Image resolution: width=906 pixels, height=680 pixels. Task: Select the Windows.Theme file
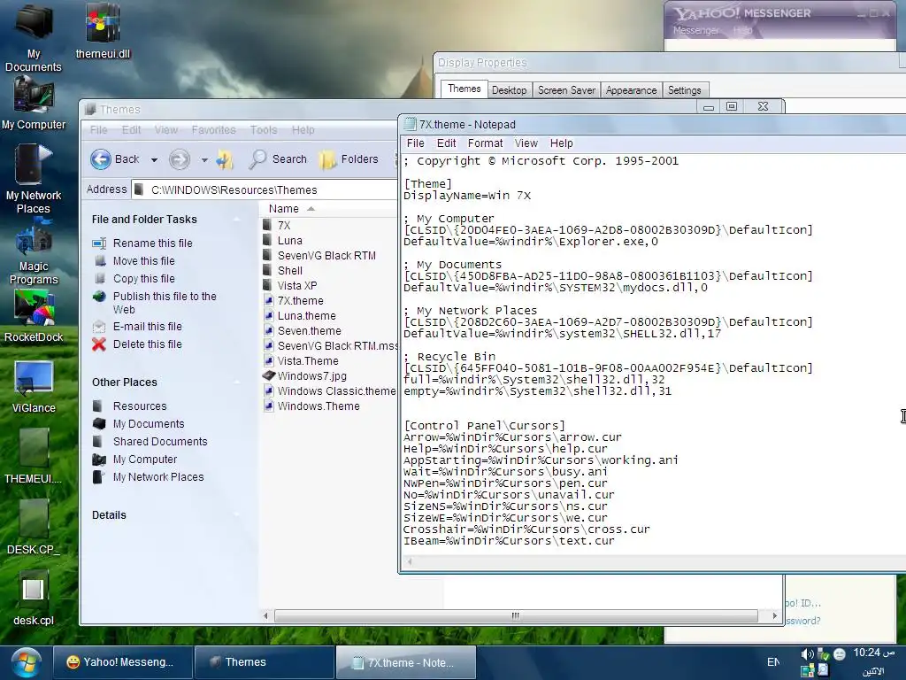[x=319, y=406]
